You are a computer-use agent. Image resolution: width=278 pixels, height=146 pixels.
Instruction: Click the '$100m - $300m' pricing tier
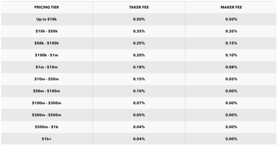coord(46,103)
